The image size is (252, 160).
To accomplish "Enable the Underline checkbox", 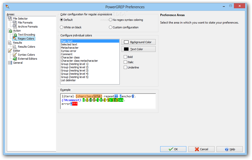I will tap(125, 67).
